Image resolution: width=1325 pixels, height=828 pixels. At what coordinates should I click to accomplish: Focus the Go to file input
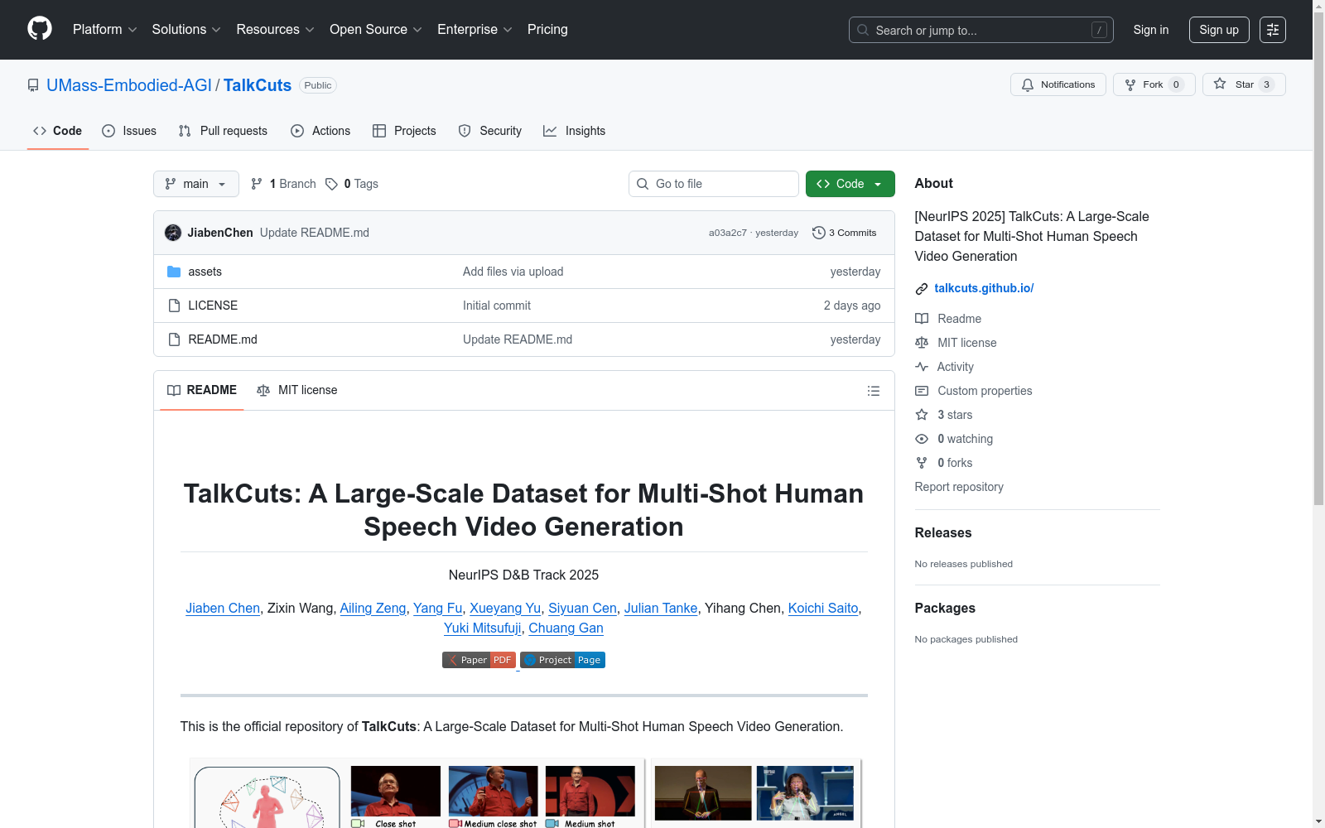(x=714, y=184)
